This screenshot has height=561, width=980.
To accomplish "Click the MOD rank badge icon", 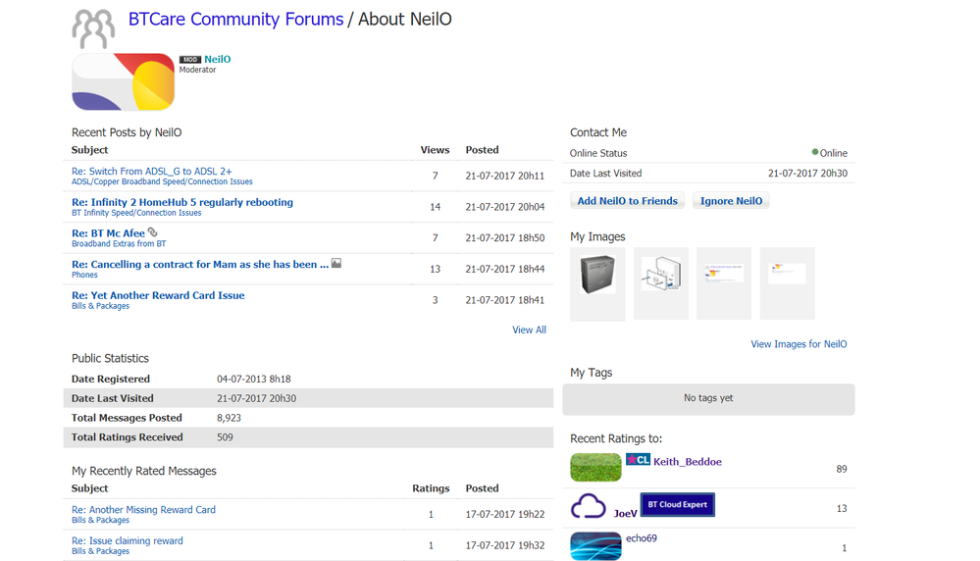I will (x=190, y=60).
